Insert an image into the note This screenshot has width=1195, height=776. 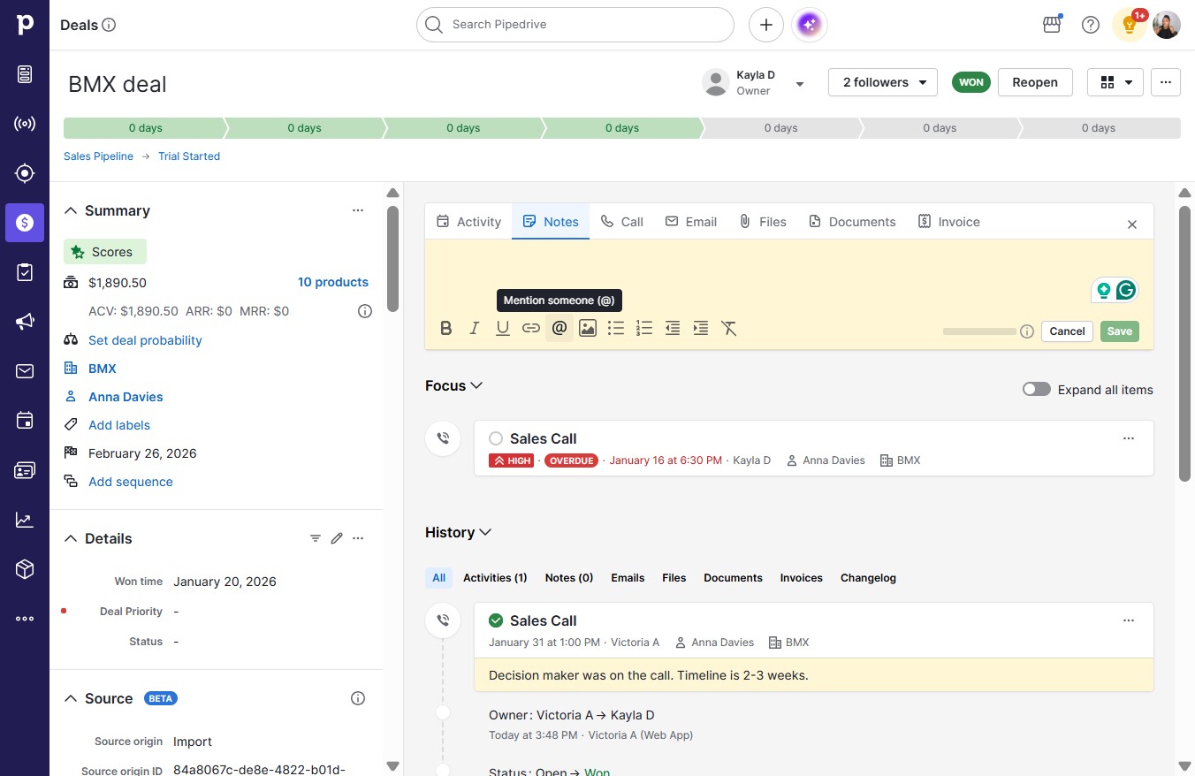[x=588, y=329]
